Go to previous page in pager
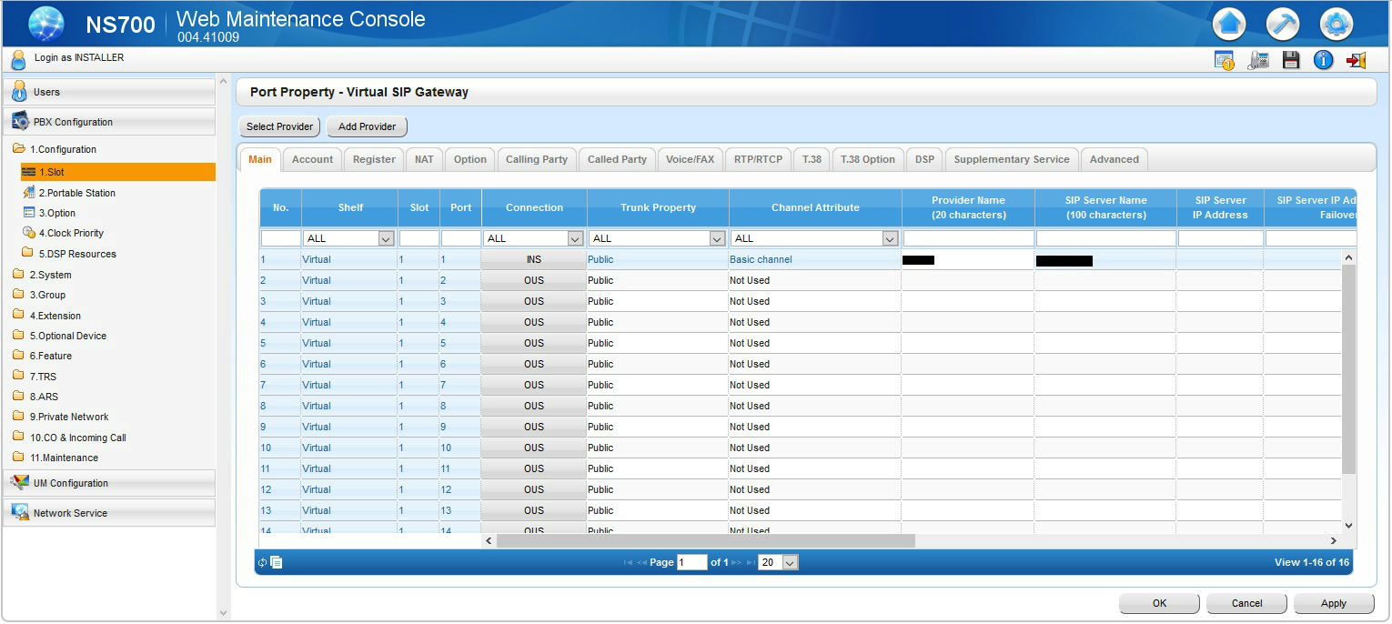This screenshot has width=1392, height=624. 642,562
